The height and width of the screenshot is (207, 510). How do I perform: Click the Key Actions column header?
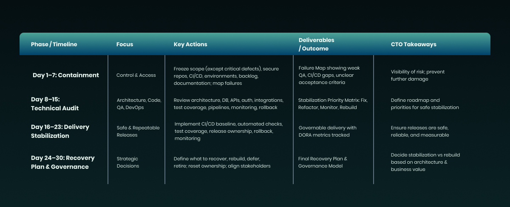(190, 44)
